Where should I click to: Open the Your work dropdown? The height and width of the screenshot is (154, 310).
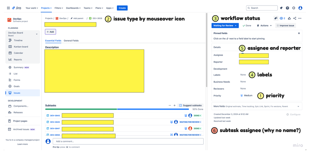pyautogui.click(x=32, y=8)
